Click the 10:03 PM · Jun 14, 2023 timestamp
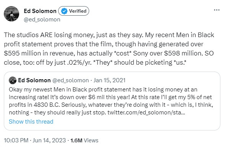This screenshot has width=225, height=150. point(35,140)
